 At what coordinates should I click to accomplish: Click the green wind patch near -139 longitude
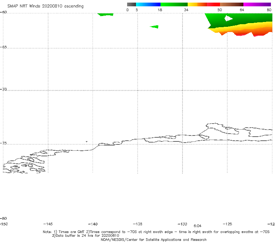tap(105, 15)
